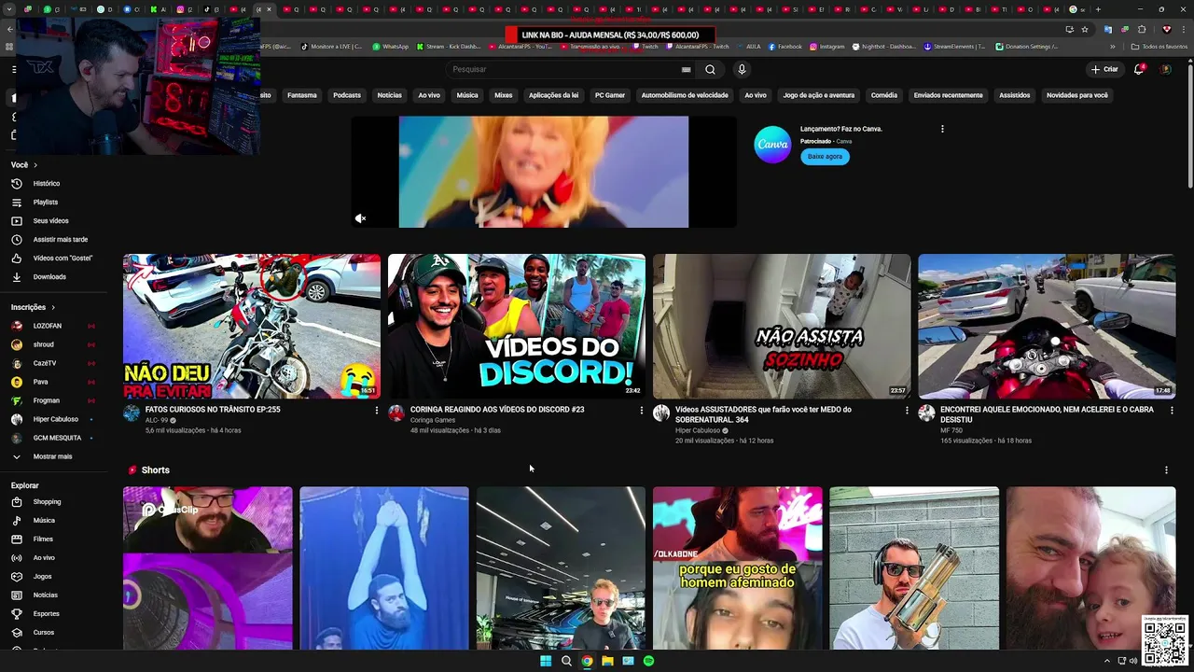The image size is (1194, 672).
Task: Open the red motorcycle video thumbnail
Action: tap(1047, 327)
